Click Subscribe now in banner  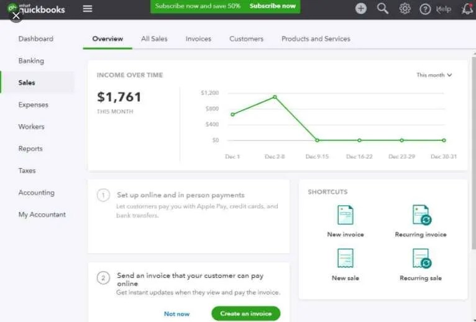pos(272,6)
